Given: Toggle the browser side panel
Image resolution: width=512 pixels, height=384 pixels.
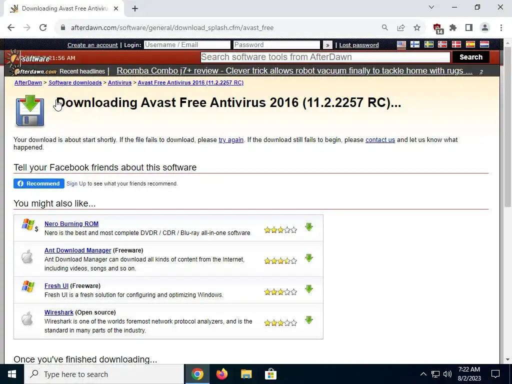Looking at the screenshot, I should (469, 28).
